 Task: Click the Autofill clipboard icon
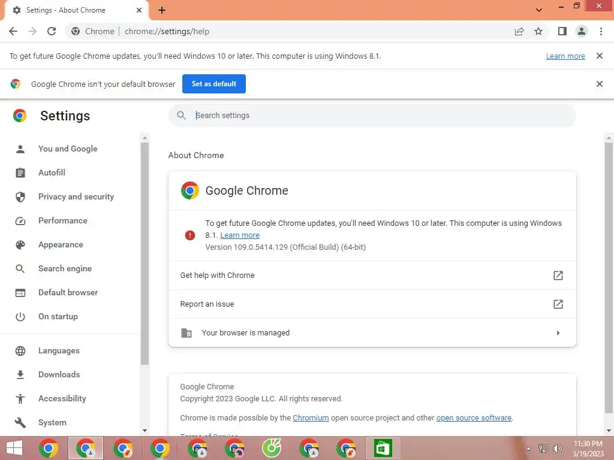(20, 172)
